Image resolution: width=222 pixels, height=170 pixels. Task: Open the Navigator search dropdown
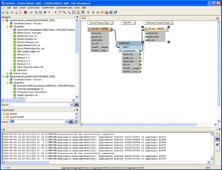click(72, 105)
